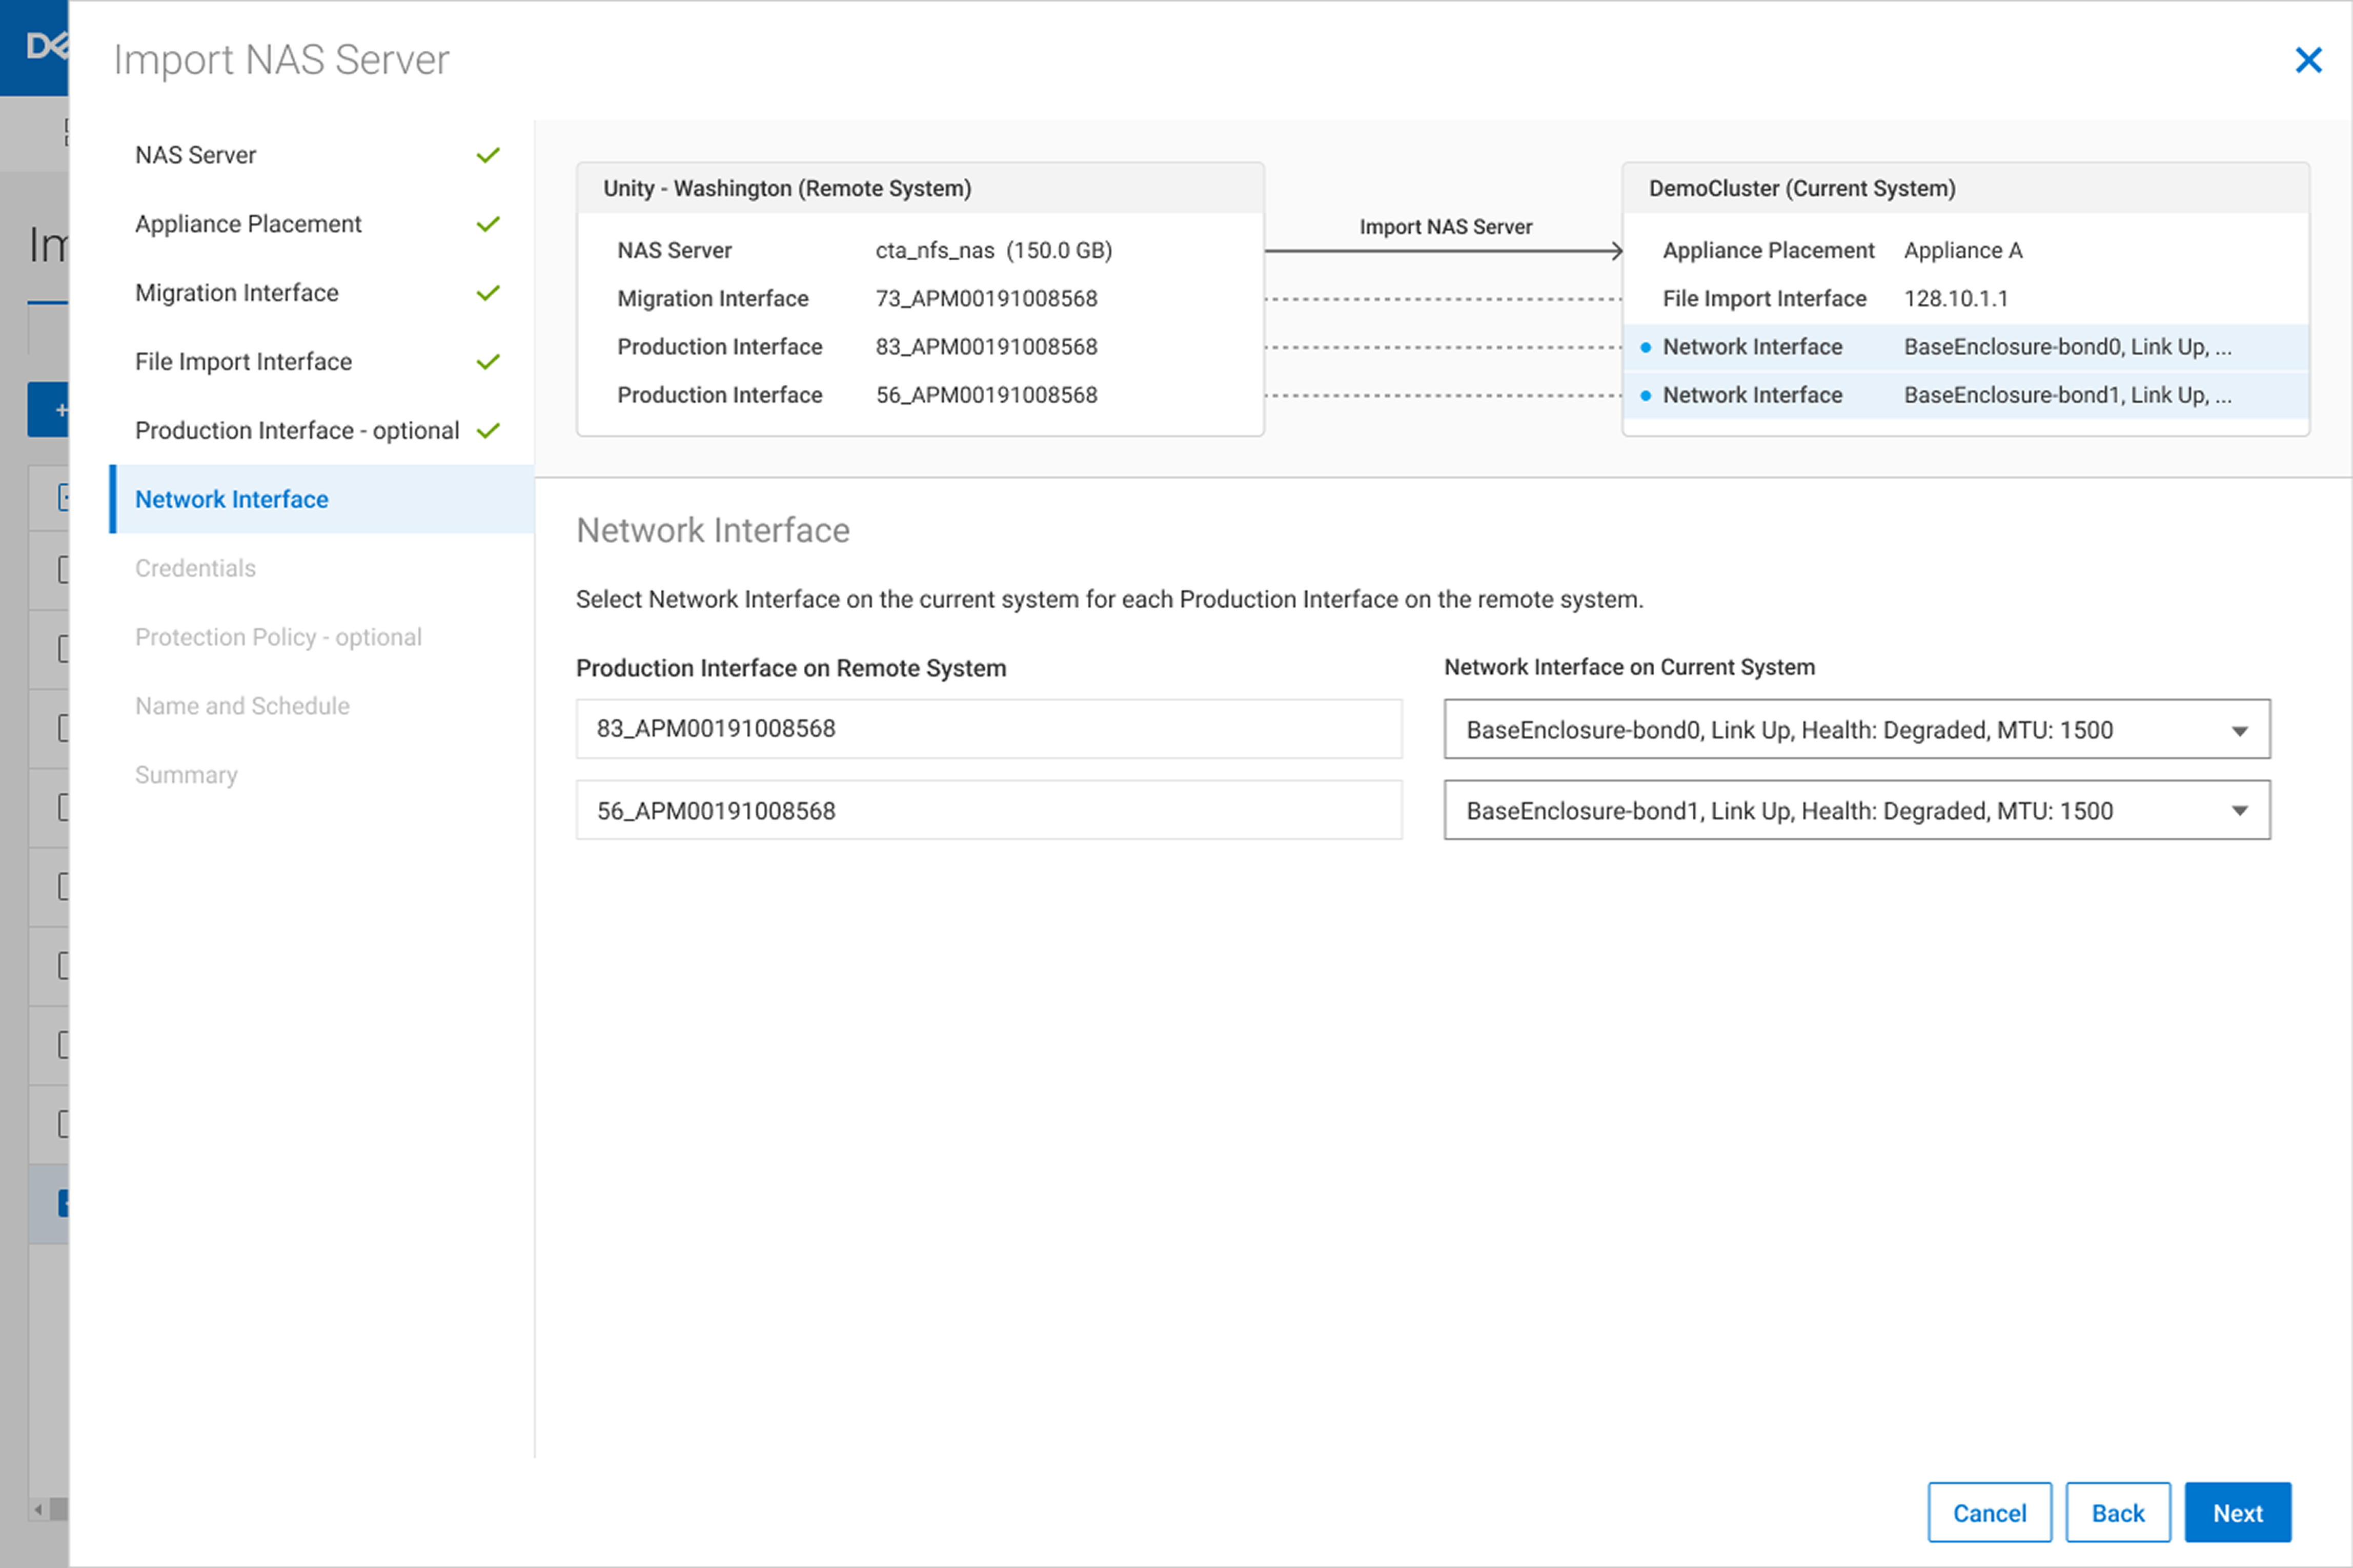
Task: Click blue bullet beside BaseEnclosure-bond1 Network Interface
Action: tap(1646, 396)
